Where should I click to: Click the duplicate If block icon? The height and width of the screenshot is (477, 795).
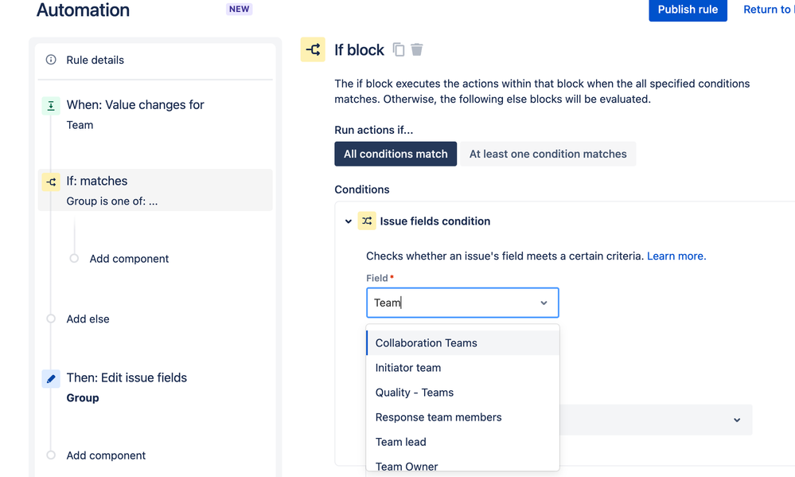click(x=399, y=49)
